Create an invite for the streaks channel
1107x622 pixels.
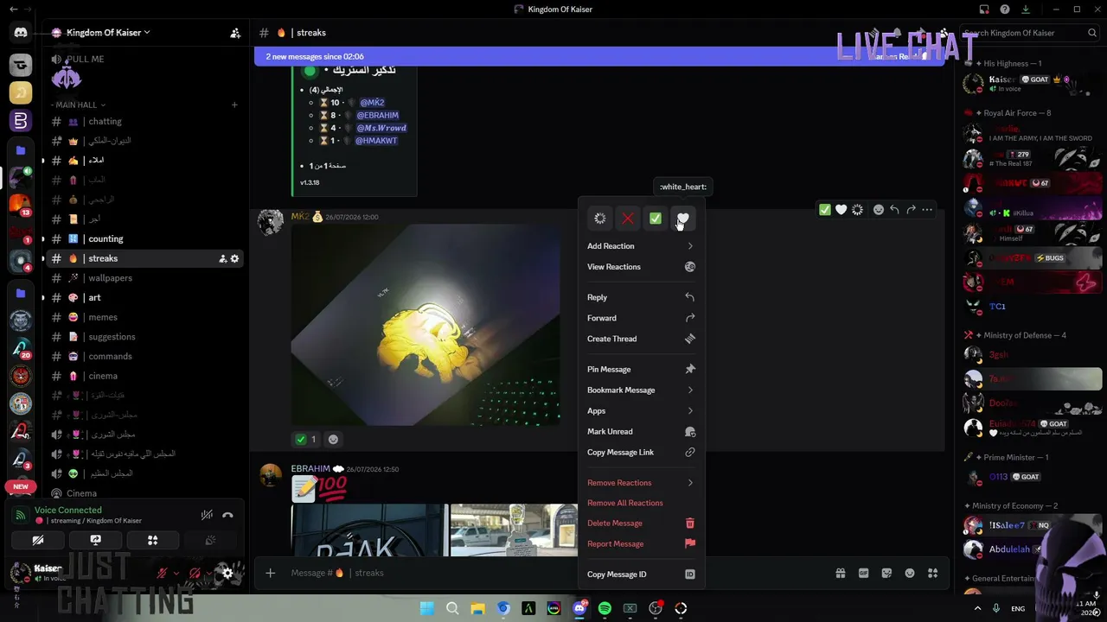point(222,258)
